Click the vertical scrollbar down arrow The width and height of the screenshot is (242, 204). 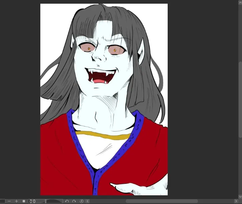coord(240,197)
